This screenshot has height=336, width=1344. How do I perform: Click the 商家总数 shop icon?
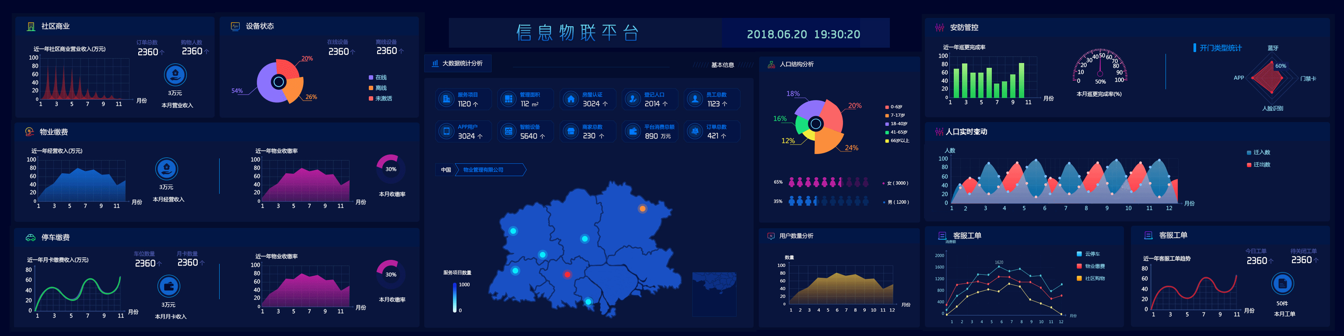click(x=571, y=132)
